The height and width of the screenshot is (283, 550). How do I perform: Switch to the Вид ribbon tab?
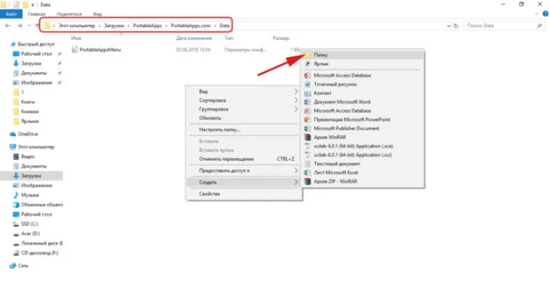click(97, 14)
